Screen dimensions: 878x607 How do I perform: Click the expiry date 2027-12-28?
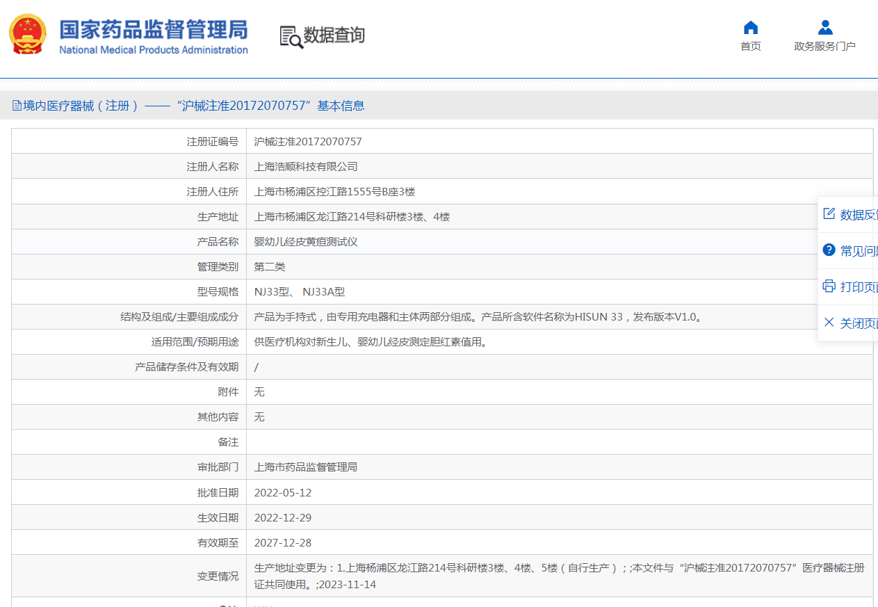pos(283,542)
